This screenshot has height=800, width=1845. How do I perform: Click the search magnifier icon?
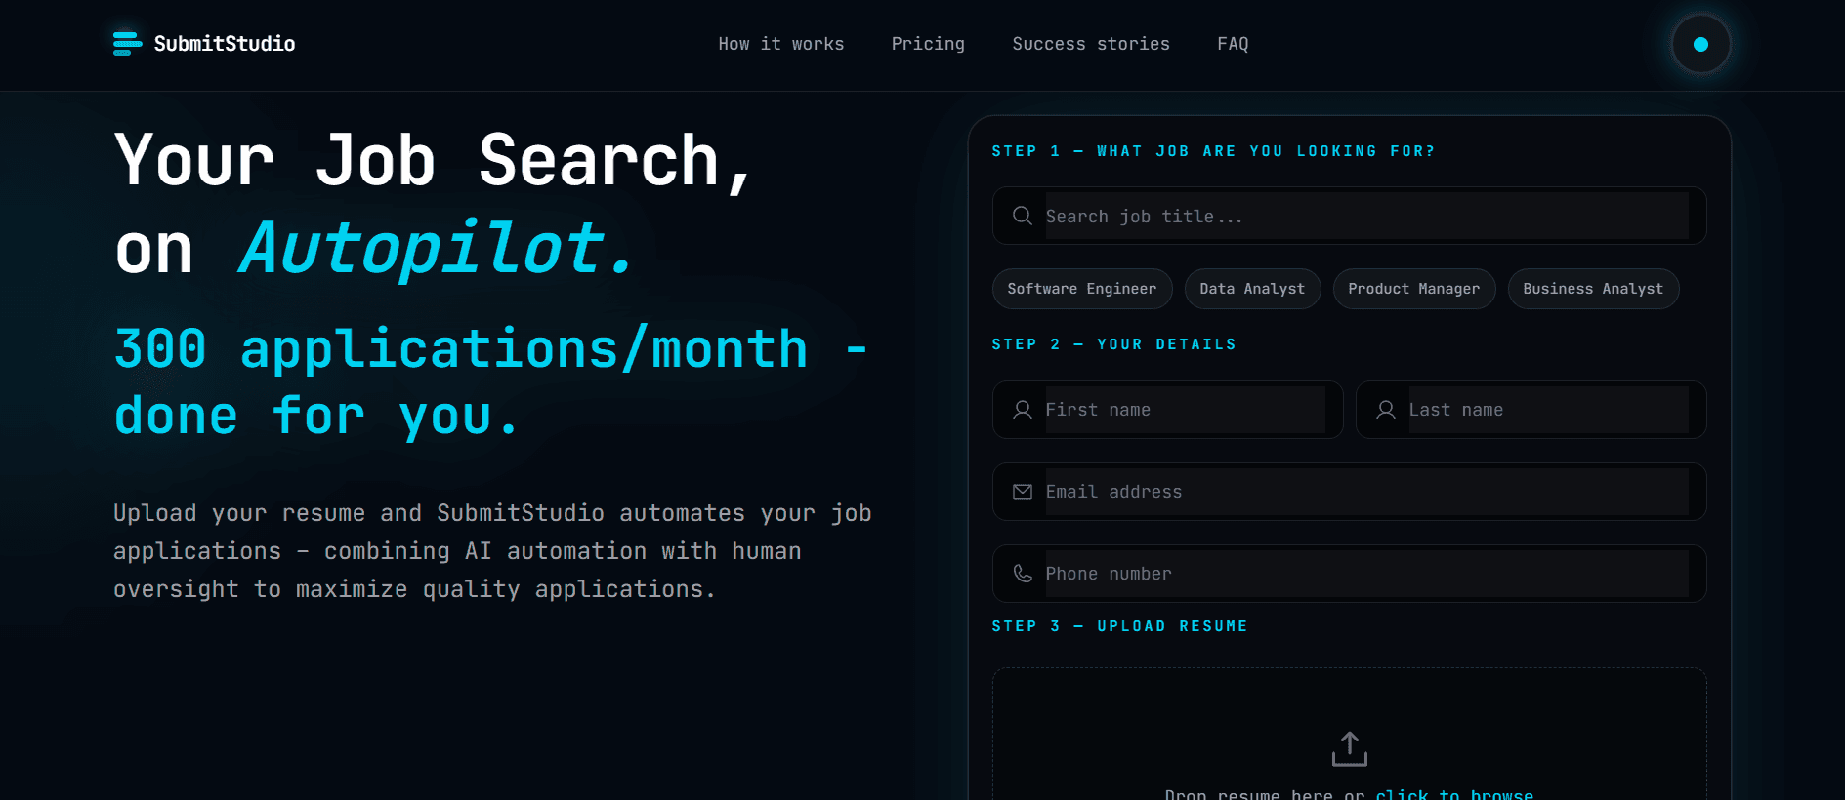[x=1023, y=216]
